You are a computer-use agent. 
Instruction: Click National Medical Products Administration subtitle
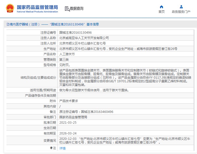[37, 12]
